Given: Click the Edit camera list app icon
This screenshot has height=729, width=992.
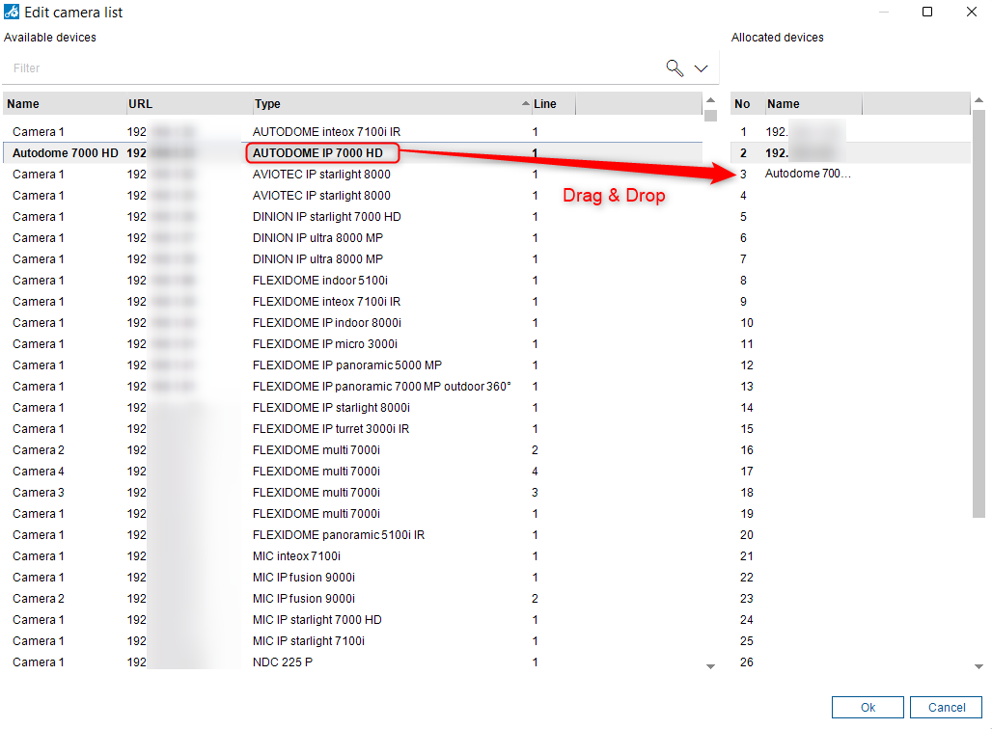Looking at the screenshot, I should (12, 12).
